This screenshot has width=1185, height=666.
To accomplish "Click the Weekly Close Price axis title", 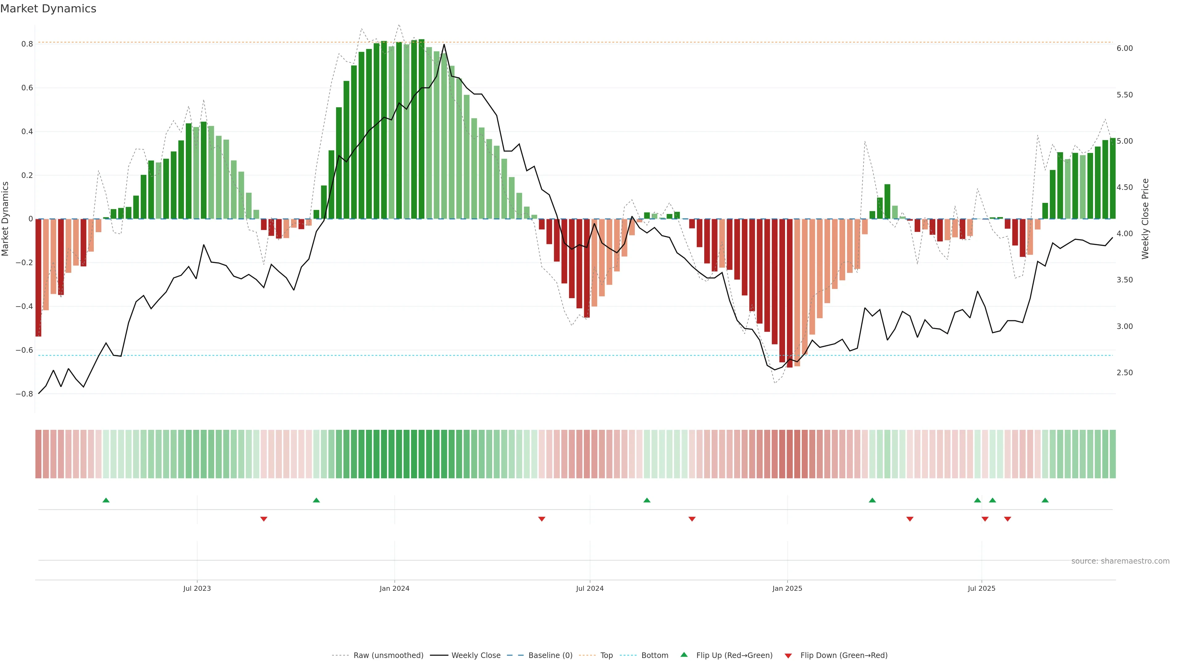I will [x=1145, y=219].
